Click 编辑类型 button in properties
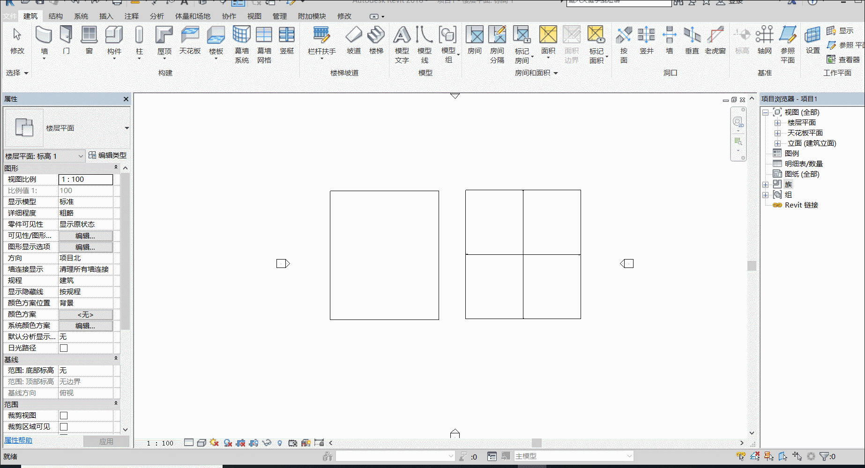 (107, 156)
